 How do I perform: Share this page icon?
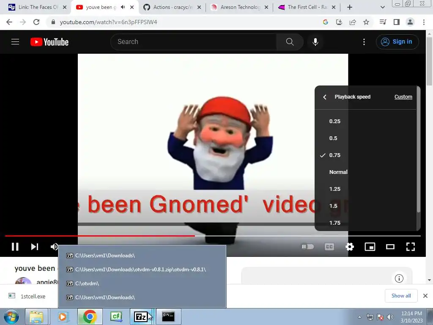tap(352, 22)
